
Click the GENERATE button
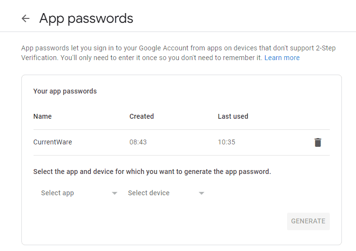(308, 221)
